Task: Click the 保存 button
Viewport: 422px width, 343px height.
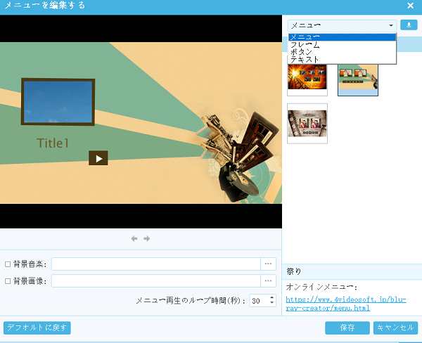Action: (x=347, y=328)
